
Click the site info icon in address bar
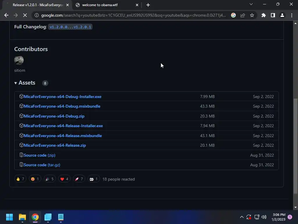pyautogui.click(x=36, y=15)
